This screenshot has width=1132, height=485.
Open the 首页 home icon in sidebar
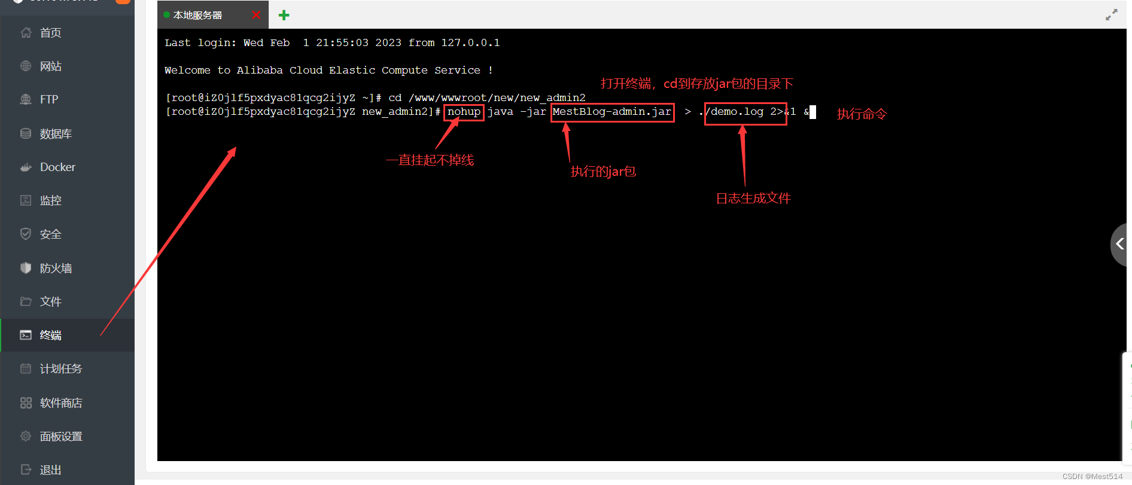point(26,32)
